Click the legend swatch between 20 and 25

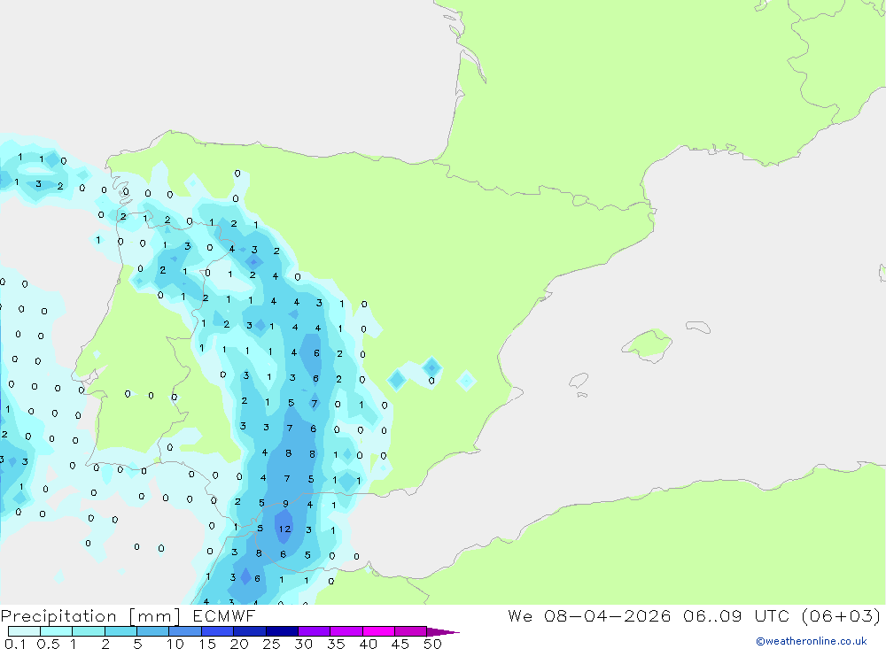coord(249,631)
